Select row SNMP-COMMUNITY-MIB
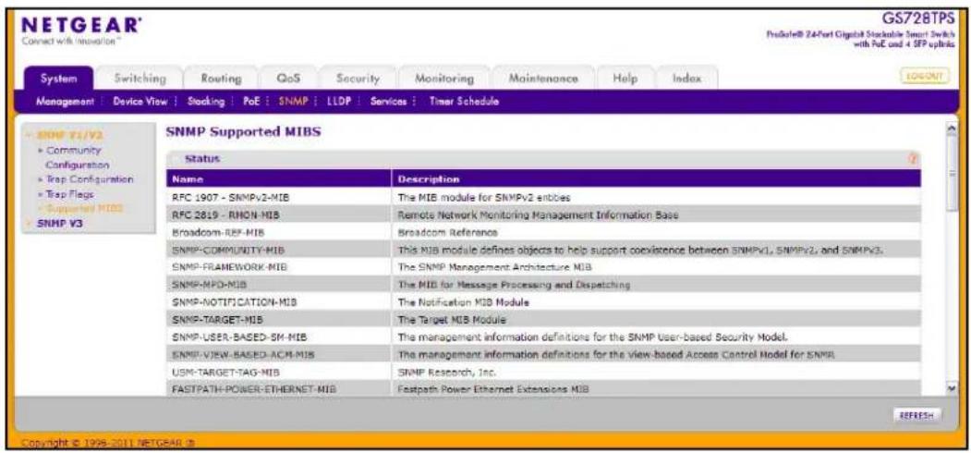The image size is (971, 453). 543,250
